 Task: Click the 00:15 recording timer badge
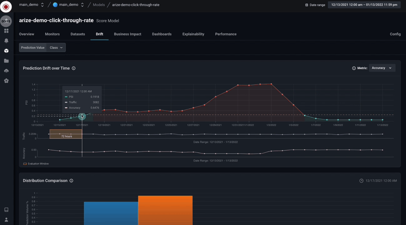point(6,21)
